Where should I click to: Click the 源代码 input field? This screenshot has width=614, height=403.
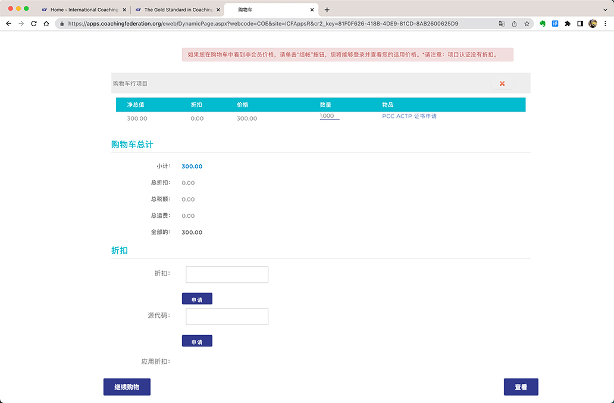[227, 317]
